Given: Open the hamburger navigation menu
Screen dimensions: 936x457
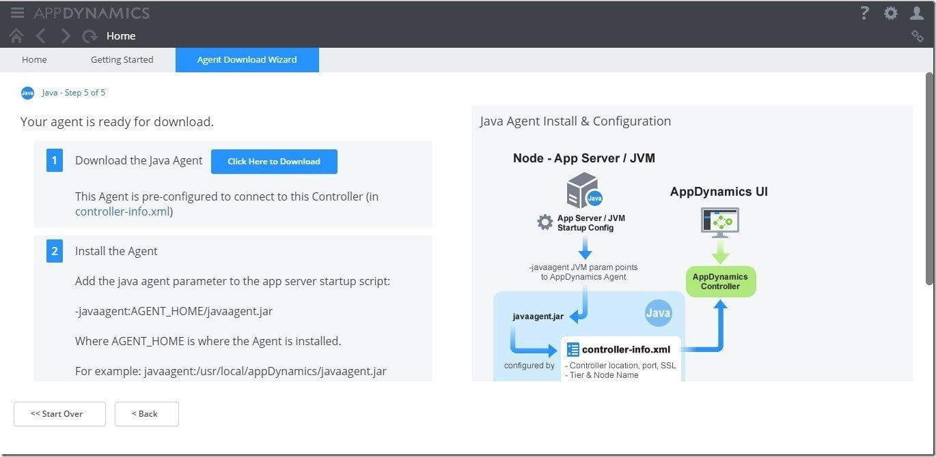Looking at the screenshot, I should 18,13.
